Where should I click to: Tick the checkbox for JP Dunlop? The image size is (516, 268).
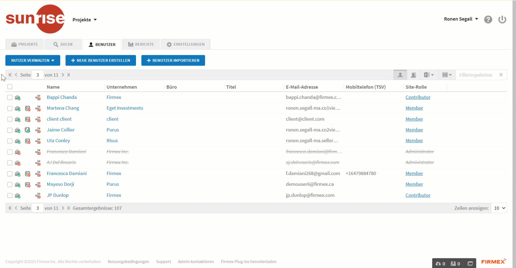[10, 195]
